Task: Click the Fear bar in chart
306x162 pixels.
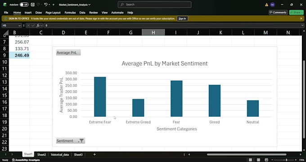Action: pyautogui.click(x=176, y=99)
